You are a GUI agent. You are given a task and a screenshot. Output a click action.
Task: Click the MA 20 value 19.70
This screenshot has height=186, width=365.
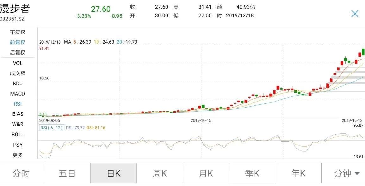point(131,42)
